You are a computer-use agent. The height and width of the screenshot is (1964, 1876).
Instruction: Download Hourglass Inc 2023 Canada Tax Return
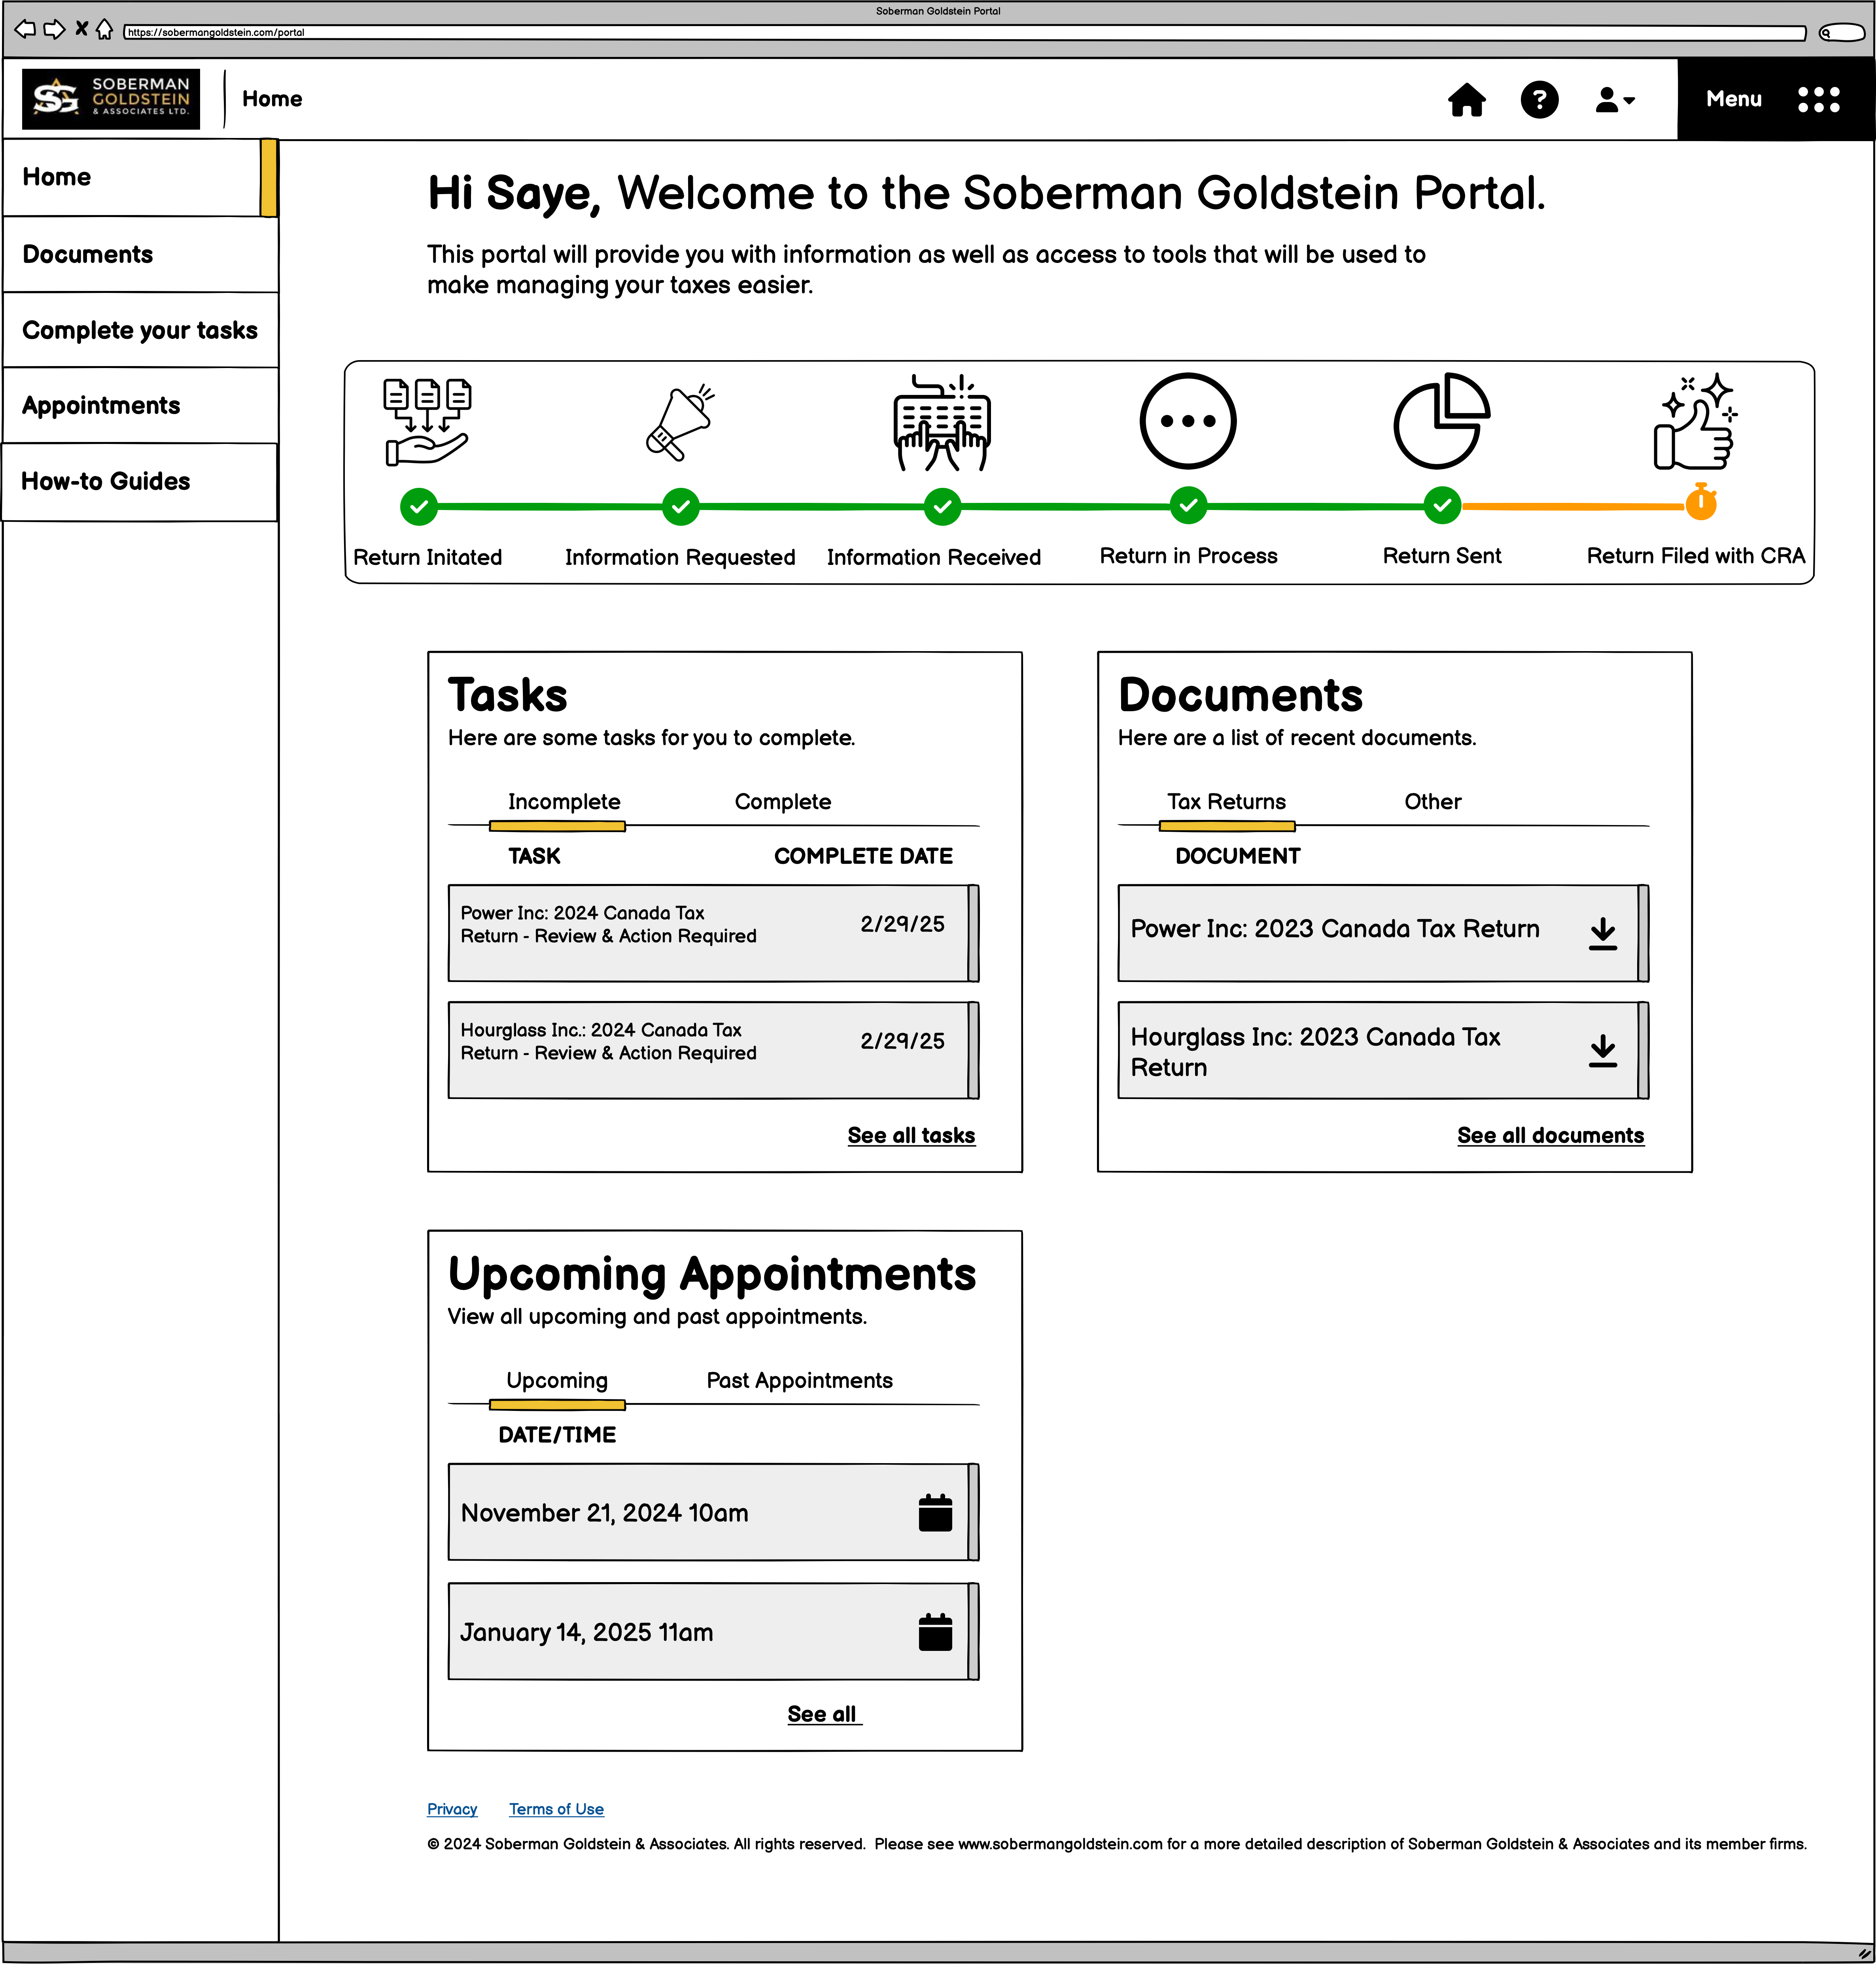tap(1603, 1050)
